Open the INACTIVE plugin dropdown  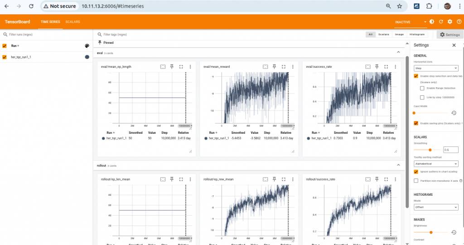coord(411,22)
